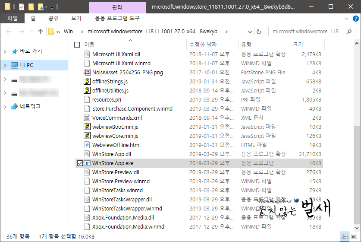Go forward with the Forward arrow
Screen dimensions: 361x242
click(x=22, y=32)
